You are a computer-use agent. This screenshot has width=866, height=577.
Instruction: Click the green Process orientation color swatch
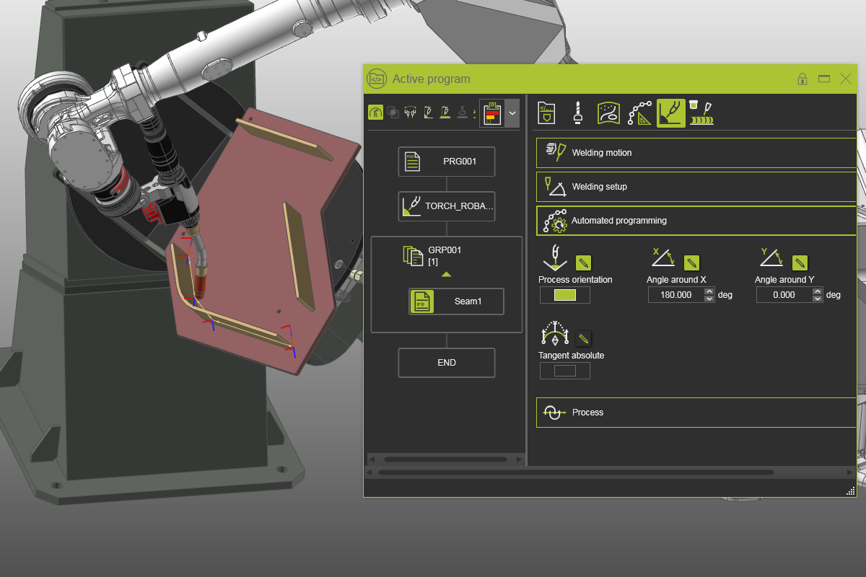[565, 294]
